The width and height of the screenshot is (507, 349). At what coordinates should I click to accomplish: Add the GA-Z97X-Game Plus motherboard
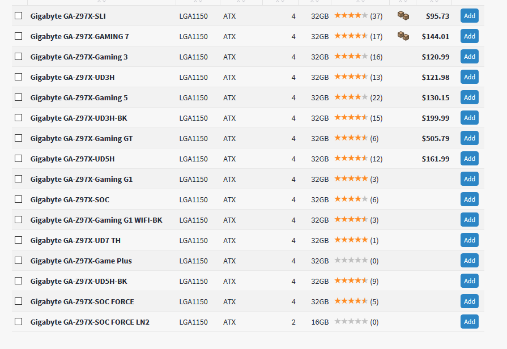click(x=470, y=260)
